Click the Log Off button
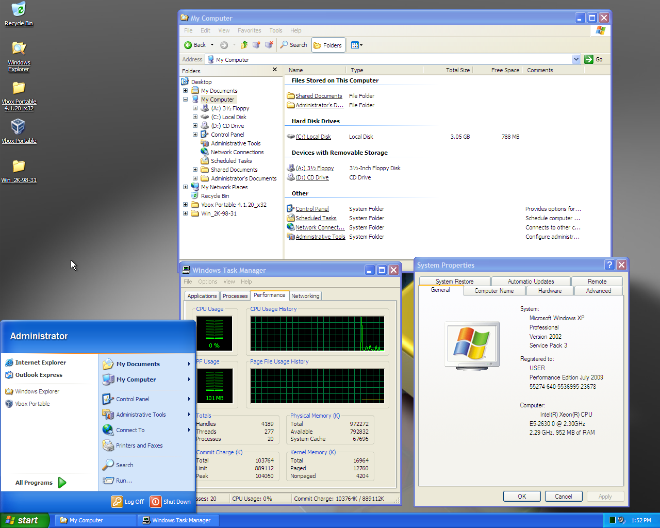The width and height of the screenshot is (660, 528). [x=128, y=502]
